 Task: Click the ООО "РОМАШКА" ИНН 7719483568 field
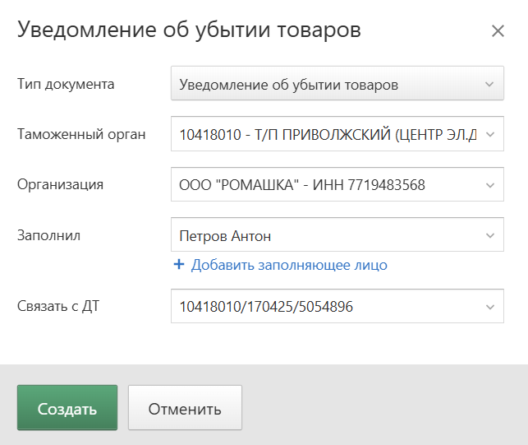[x=337, y=184]
